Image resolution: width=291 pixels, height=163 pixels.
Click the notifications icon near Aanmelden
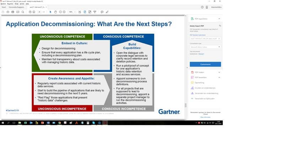(207, 7)
